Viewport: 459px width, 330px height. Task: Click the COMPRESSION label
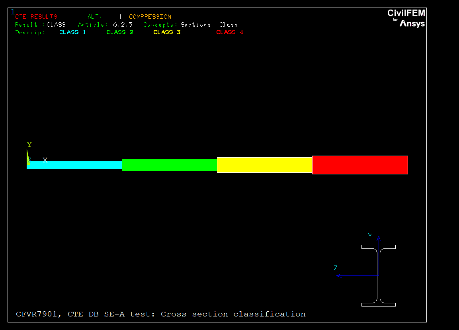point(150,17)
